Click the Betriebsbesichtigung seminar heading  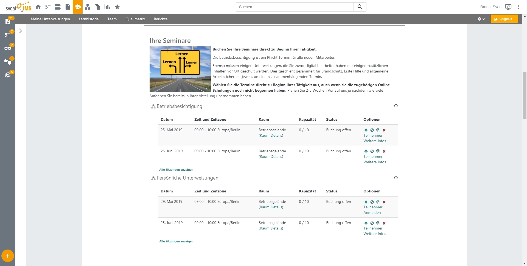179,106
